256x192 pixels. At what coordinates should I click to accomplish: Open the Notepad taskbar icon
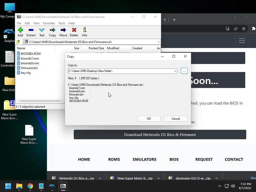[41, 186]
